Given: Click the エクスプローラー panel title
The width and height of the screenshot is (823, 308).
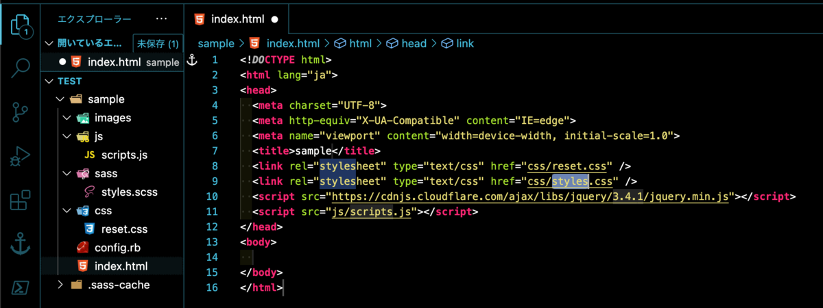Looking at the screenshot, I should click(95, 19).
